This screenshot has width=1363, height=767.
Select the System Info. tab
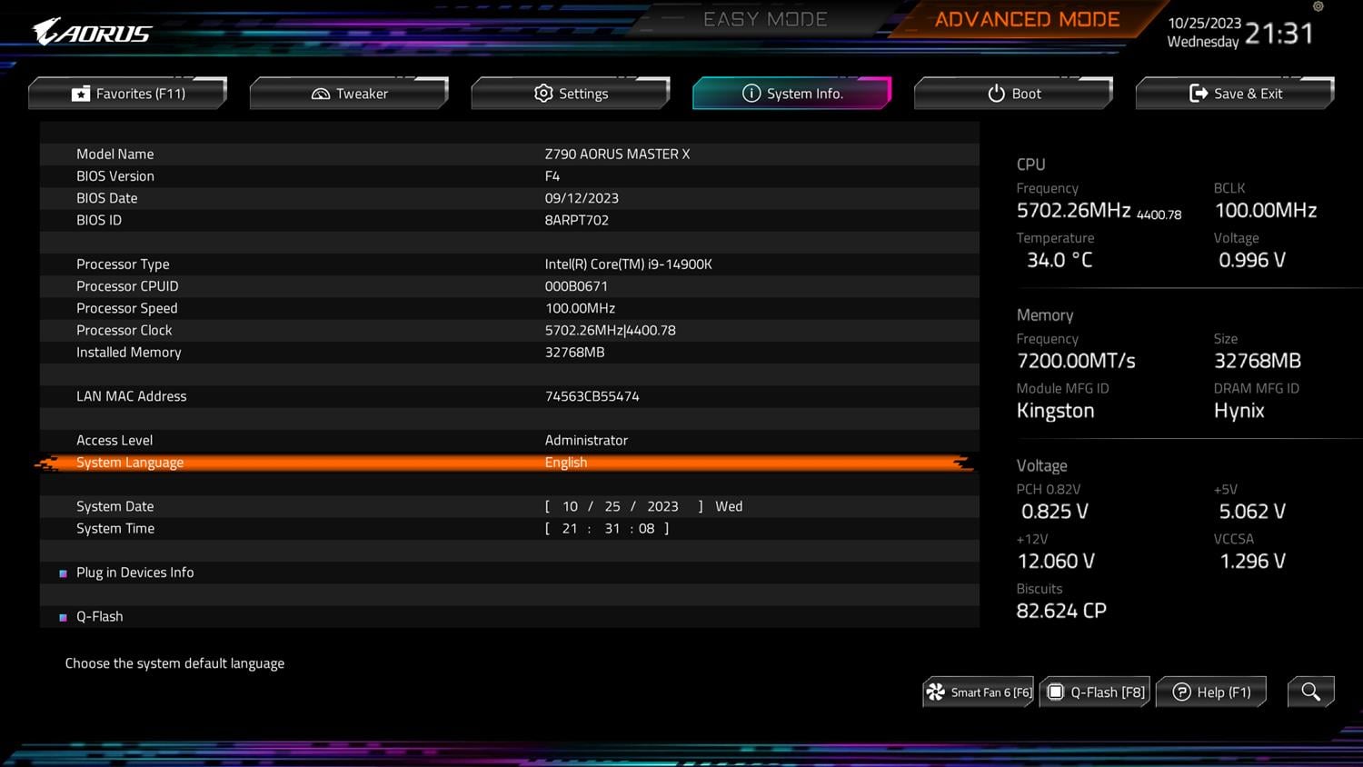coord(791,94)
